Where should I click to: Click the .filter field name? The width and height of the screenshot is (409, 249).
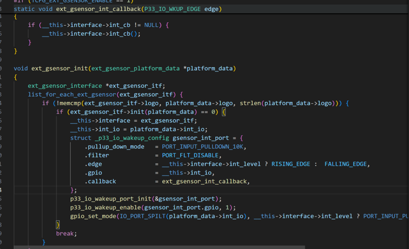pyautogui.click(x=97, y=155)
